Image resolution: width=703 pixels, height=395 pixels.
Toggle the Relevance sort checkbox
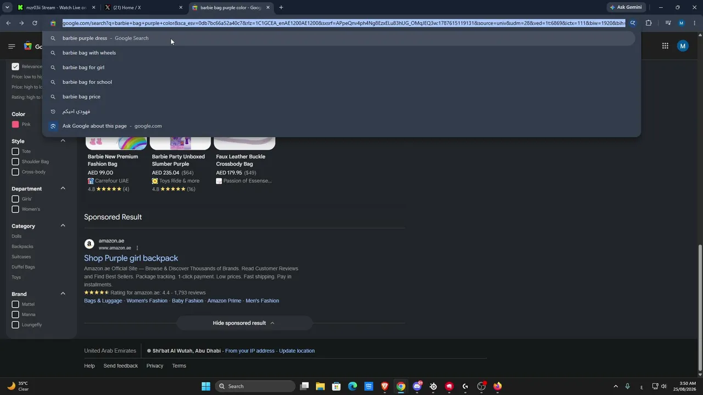pos(15,66)
